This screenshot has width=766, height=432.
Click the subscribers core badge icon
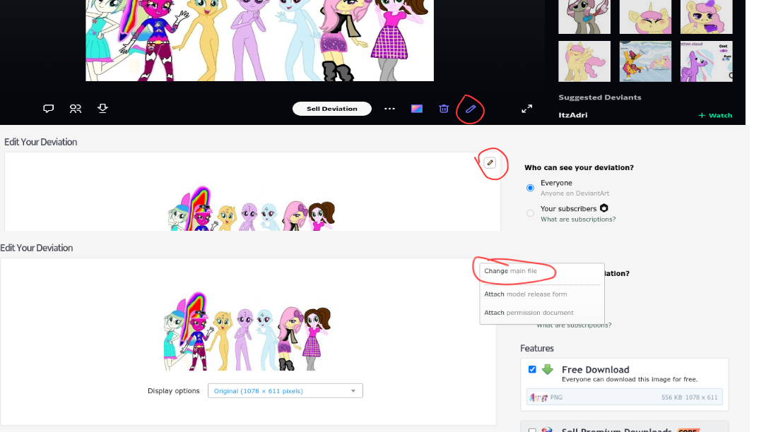pos(603,208)
